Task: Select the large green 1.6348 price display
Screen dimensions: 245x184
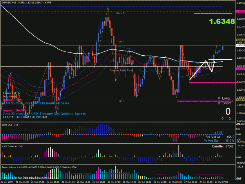Action: (222, 22)
